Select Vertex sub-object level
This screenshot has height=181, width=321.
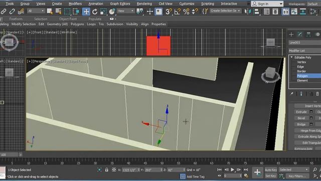click(x=301, y=62)
